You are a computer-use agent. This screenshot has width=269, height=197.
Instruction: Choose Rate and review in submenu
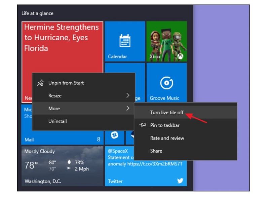(x=167, y=138)
